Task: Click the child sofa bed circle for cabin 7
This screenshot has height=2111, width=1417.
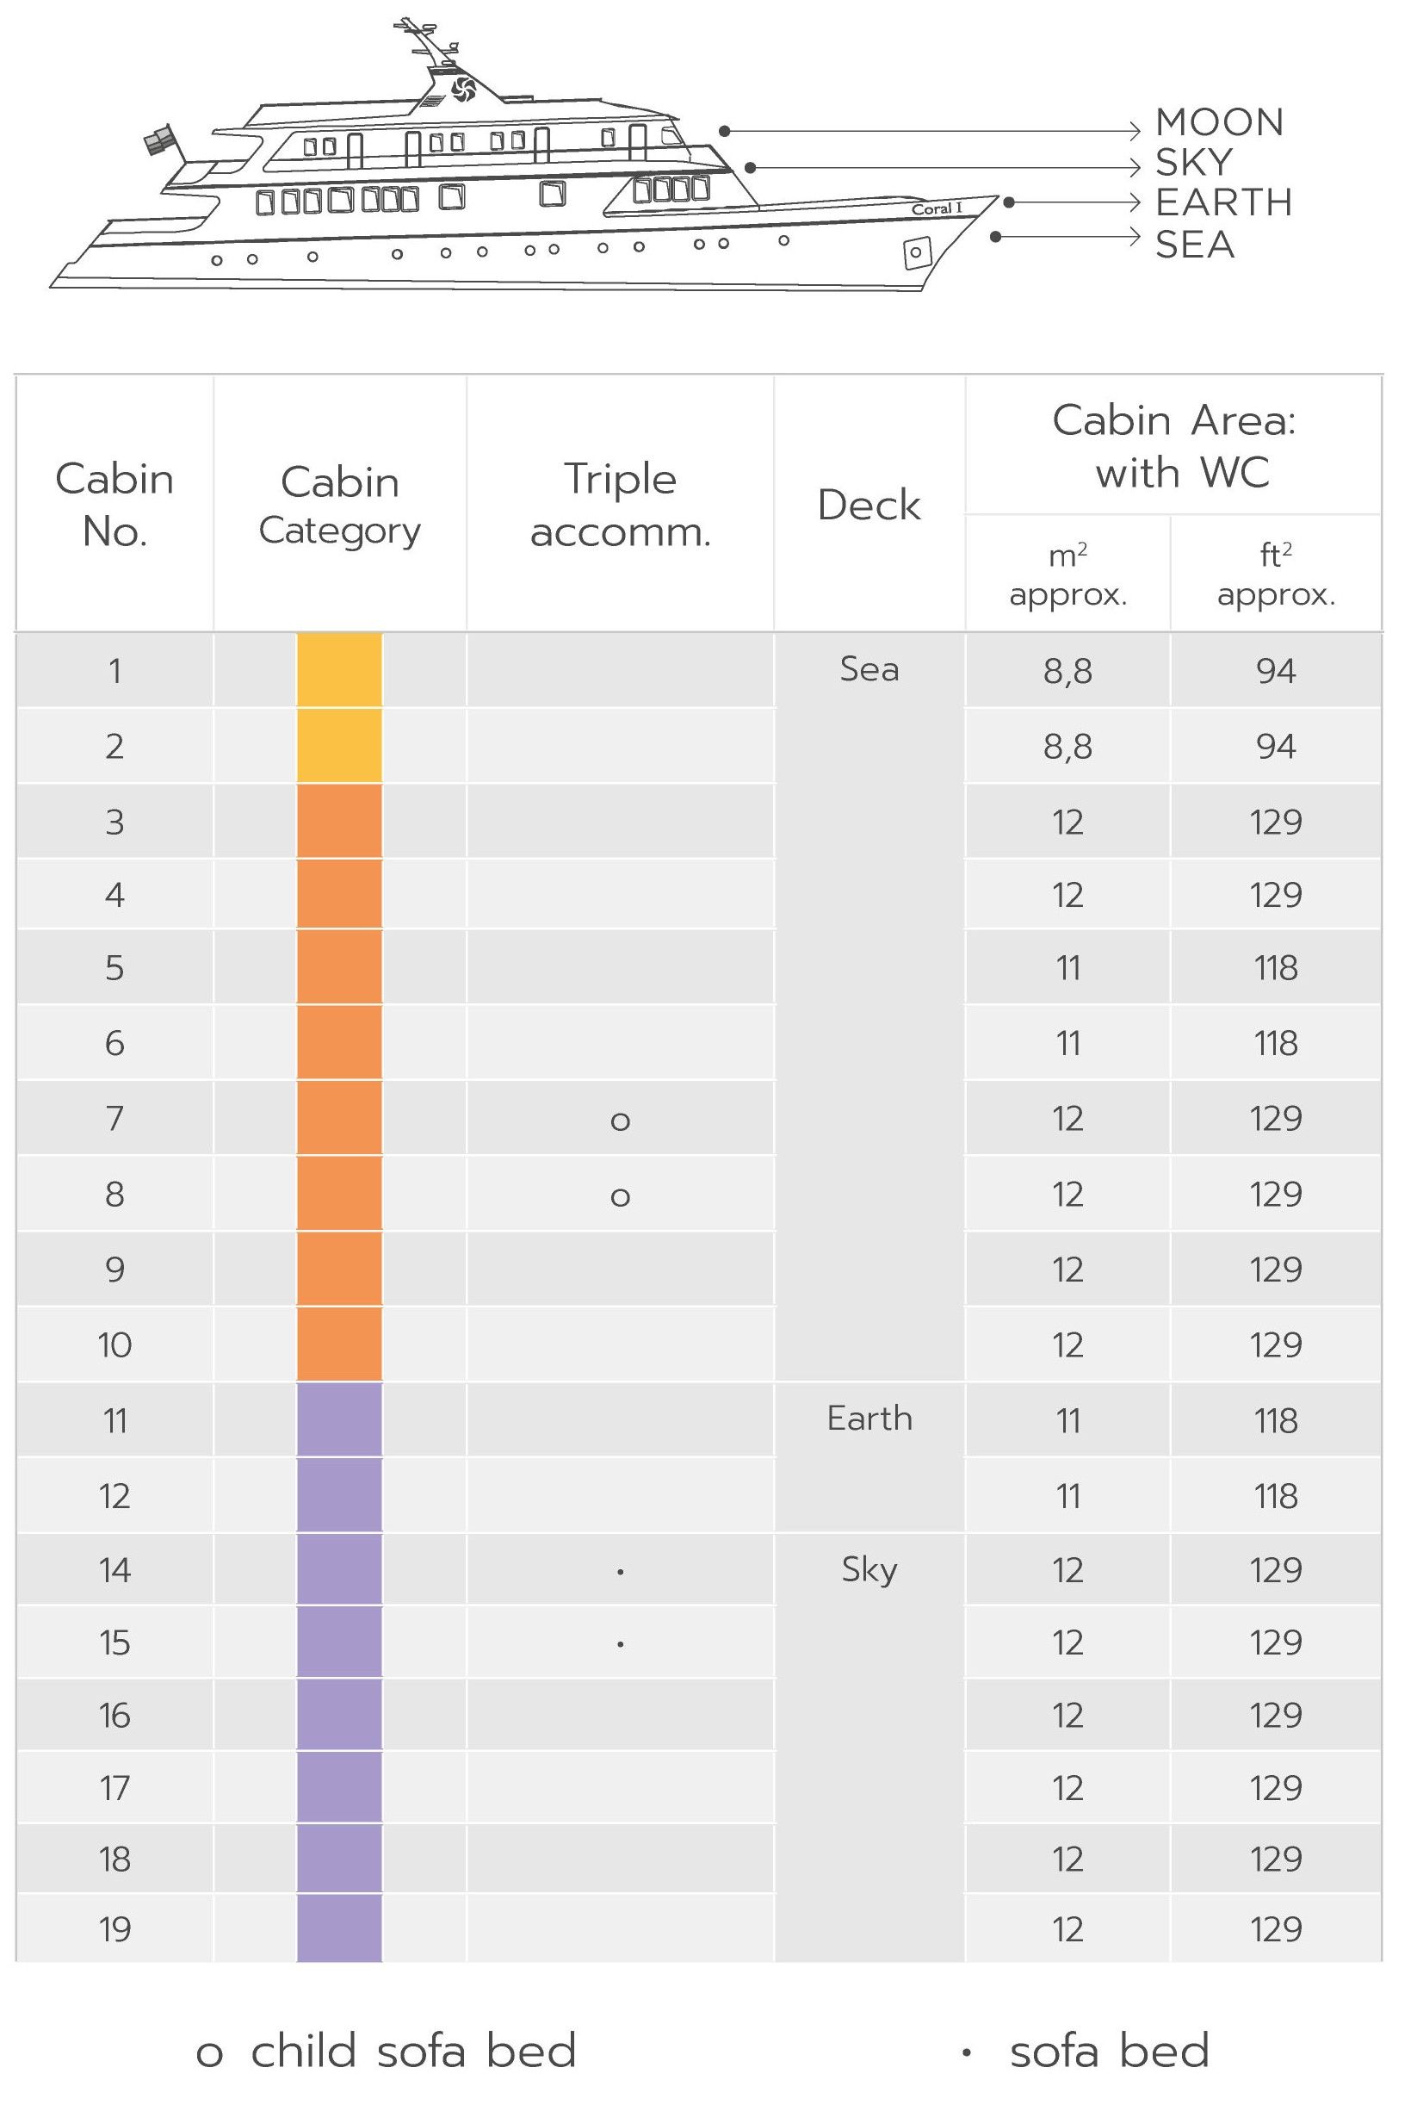Action: pos(620,1121)
